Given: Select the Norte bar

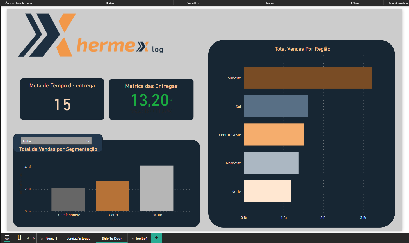Looking at the screenshot, I should [267, 191].
